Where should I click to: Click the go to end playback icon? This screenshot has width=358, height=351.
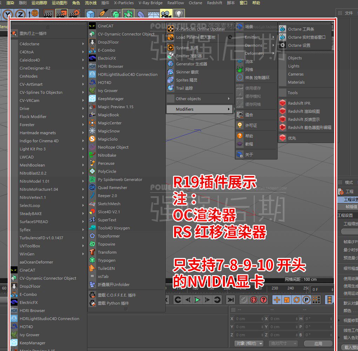pos(231,300)
